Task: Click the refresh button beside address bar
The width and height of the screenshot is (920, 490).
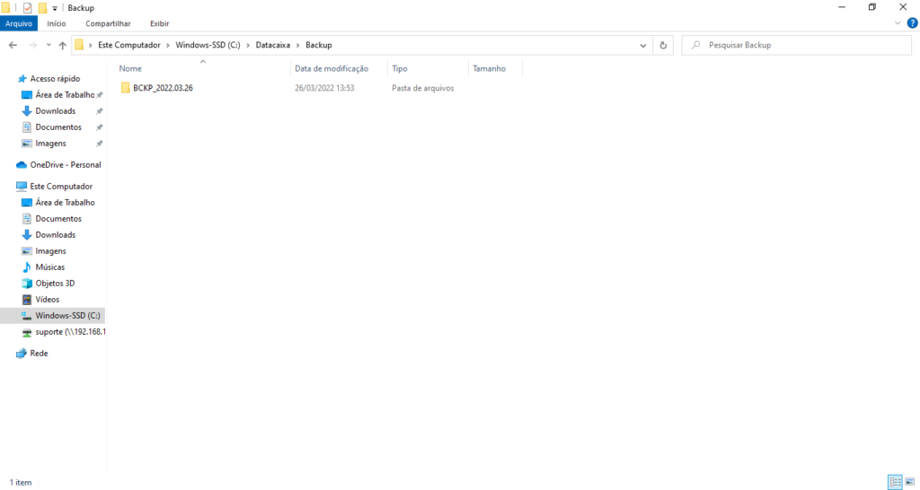Action: pyautogui.click(x=664, y=45)
